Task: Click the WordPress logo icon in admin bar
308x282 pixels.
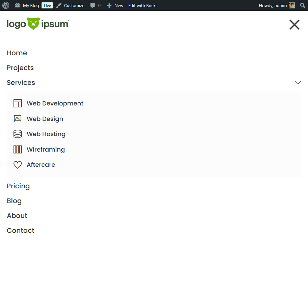Action: coord(6,5)
